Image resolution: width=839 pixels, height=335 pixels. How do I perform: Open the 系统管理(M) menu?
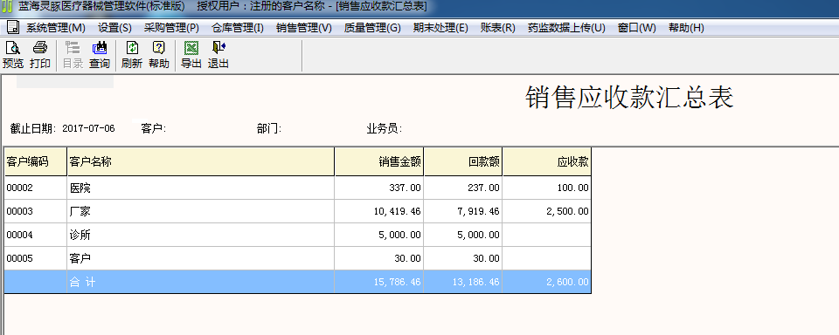56,28
